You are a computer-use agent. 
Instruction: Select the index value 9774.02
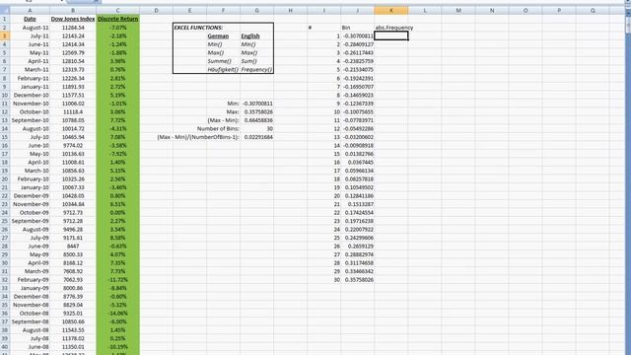pyautogui.click(x=73, y=145)
